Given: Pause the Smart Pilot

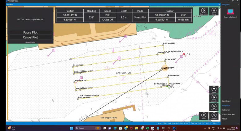Looking at the screenshot, I should coord(30,33).
